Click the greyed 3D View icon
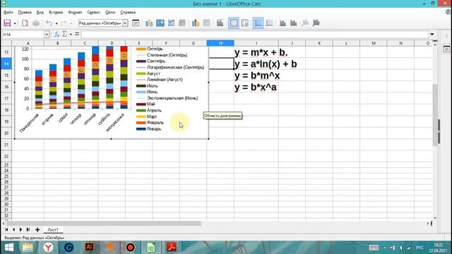 [182, 23]
